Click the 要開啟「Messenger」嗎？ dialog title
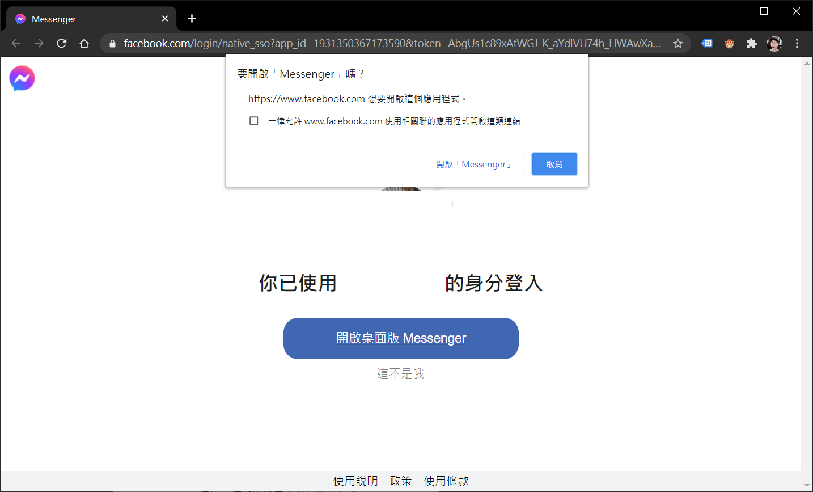813x492 pixels. pyautogui.click(x=300, y=74)
